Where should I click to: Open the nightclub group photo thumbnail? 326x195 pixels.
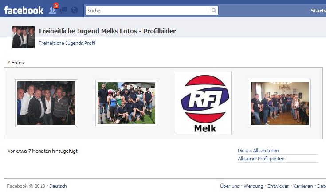(x=46, y=103)
